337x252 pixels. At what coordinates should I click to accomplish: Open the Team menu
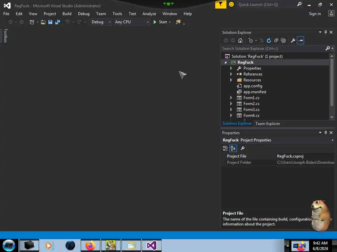click(x=101, y=14)
